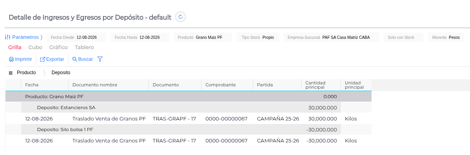Click the Fecha Desde parameter field
The width and height of the screenshot is (470, 155).
77,37
